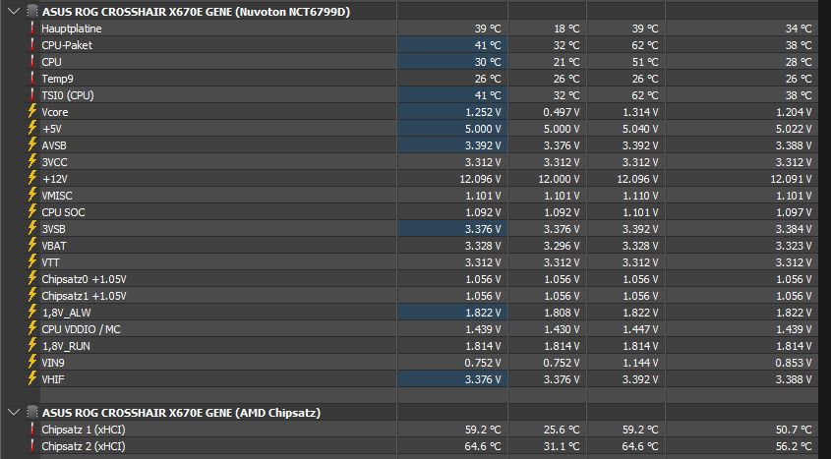Click the lightning icon for 3VCC
This screenshot has width=831, height=459.
pyautogui.click(x=32, y=162)
